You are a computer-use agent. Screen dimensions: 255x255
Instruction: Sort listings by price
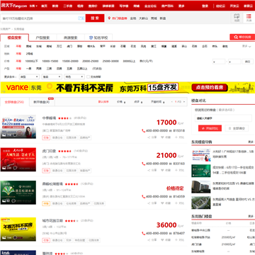point(121,102)
